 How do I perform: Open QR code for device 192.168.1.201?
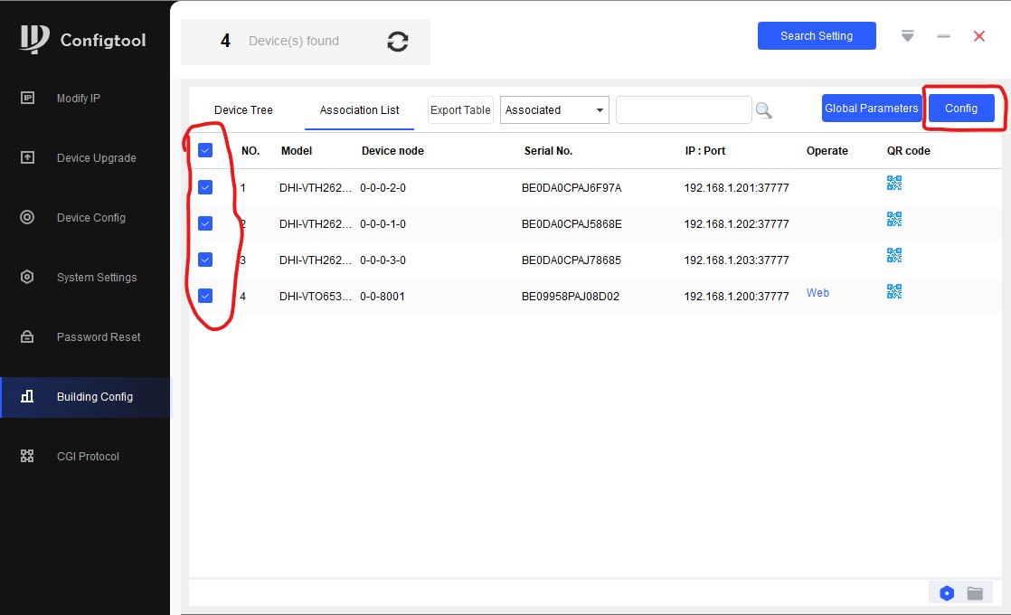click(894, 183)
